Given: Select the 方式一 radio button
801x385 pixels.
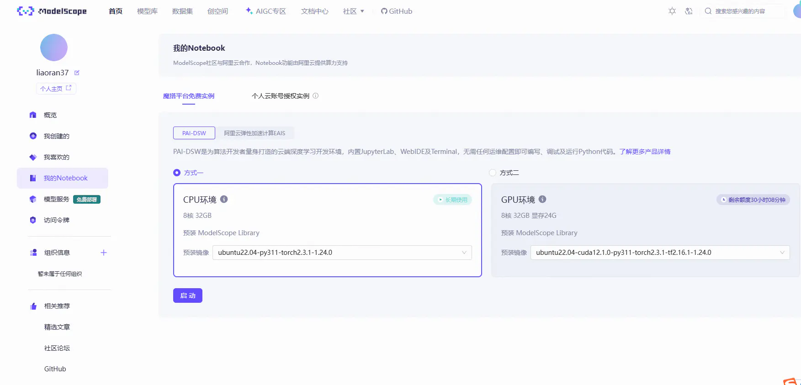Looking at the screenshot, I should click(x=177, y=173).
